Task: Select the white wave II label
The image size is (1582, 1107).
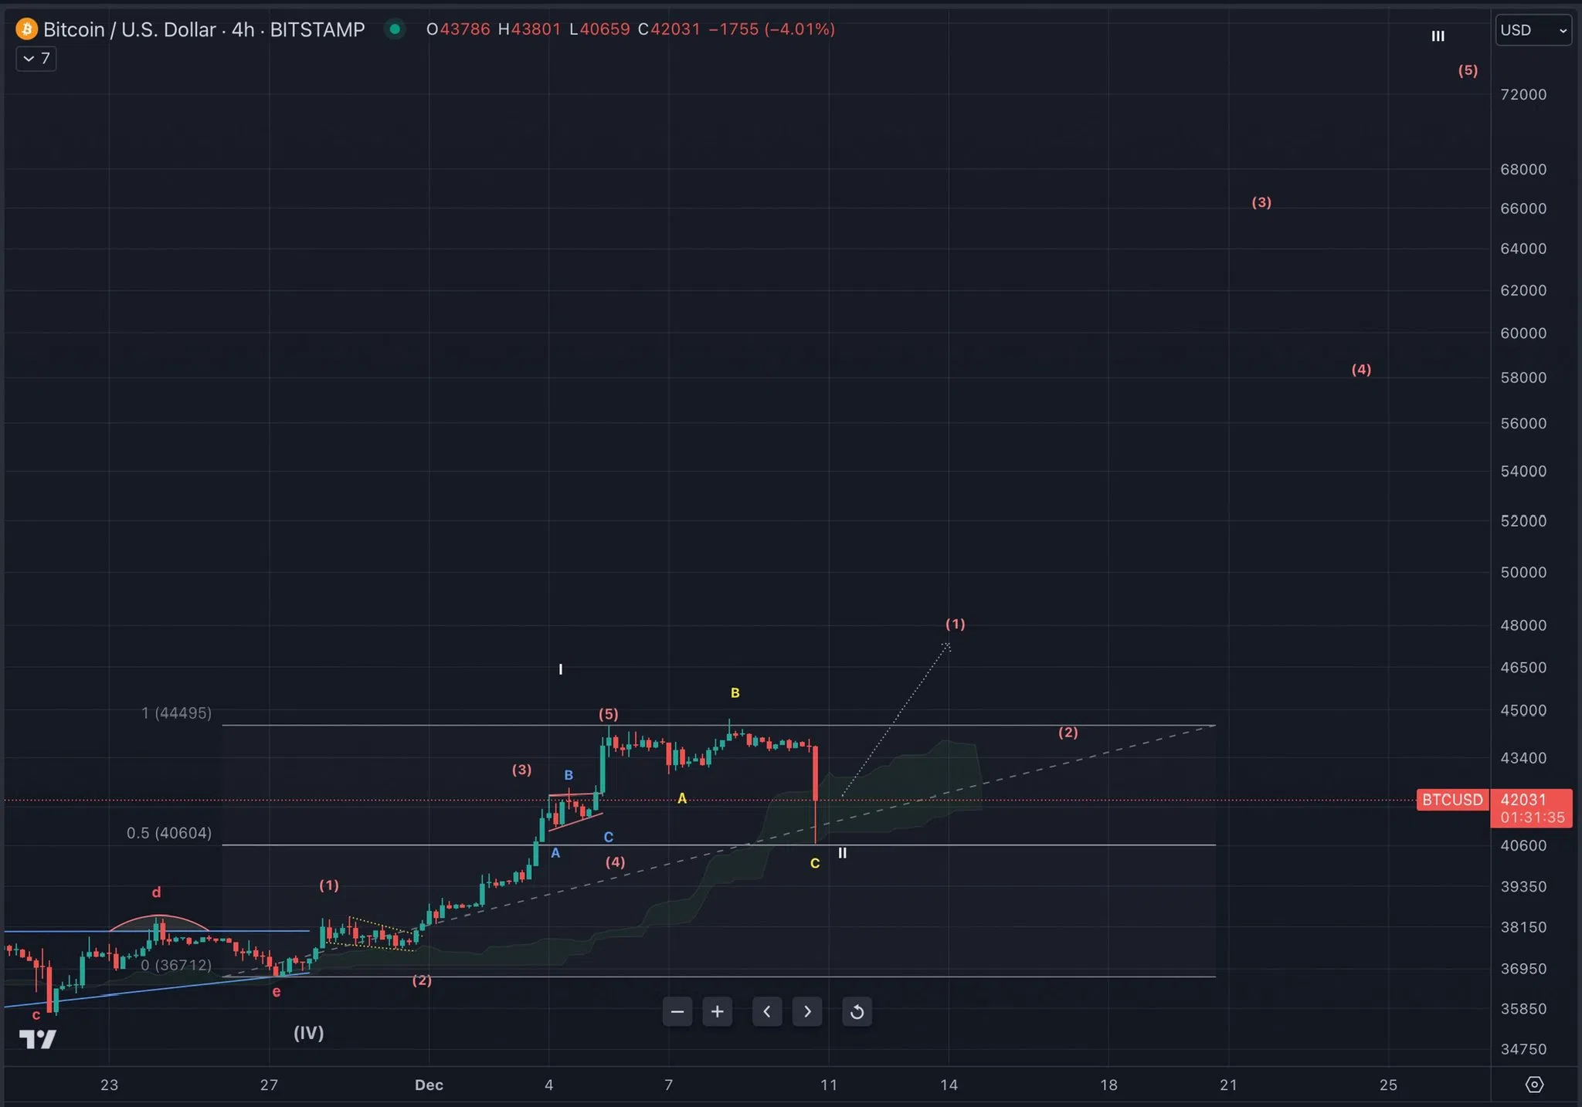Action: pos(843,853)
